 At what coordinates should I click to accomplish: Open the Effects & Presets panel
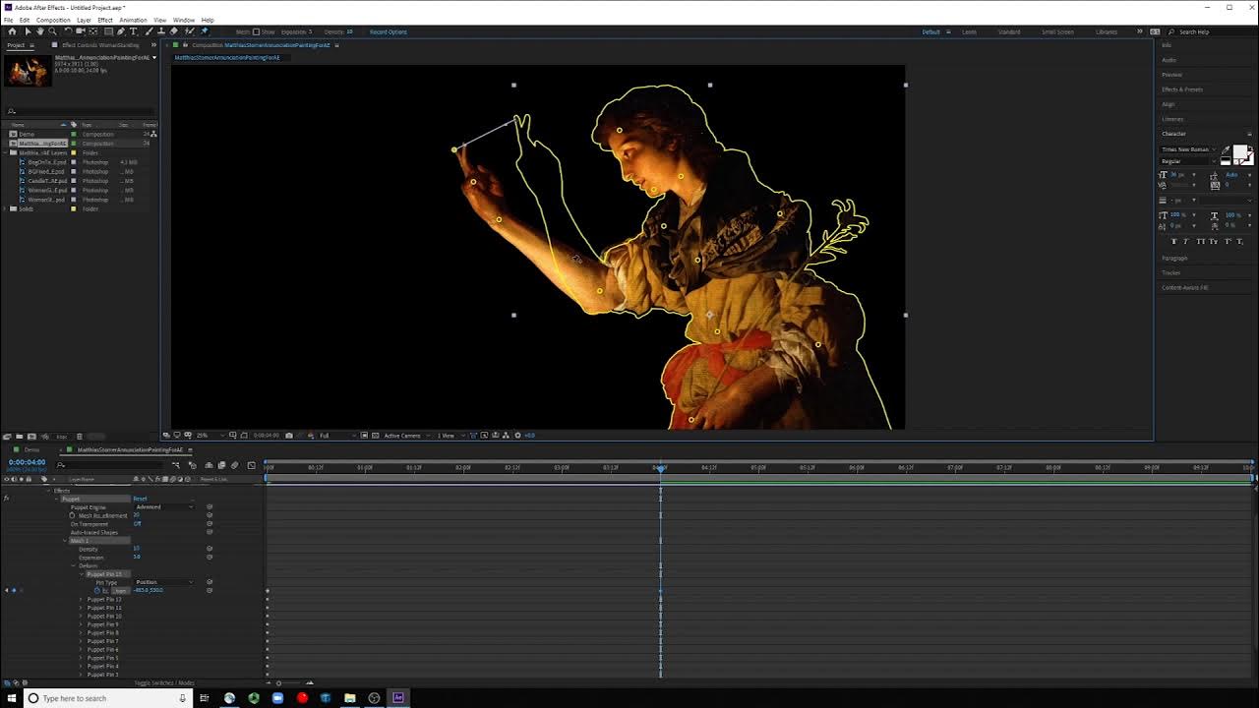[1182, 89]
